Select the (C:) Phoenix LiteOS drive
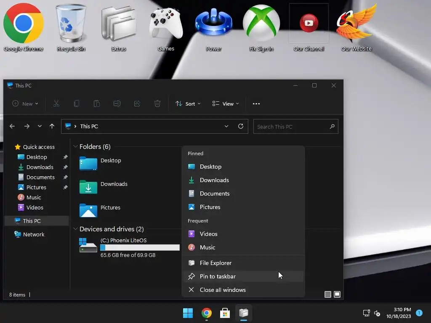The width and height of the screenshot is (431, 323). (129, 248)
